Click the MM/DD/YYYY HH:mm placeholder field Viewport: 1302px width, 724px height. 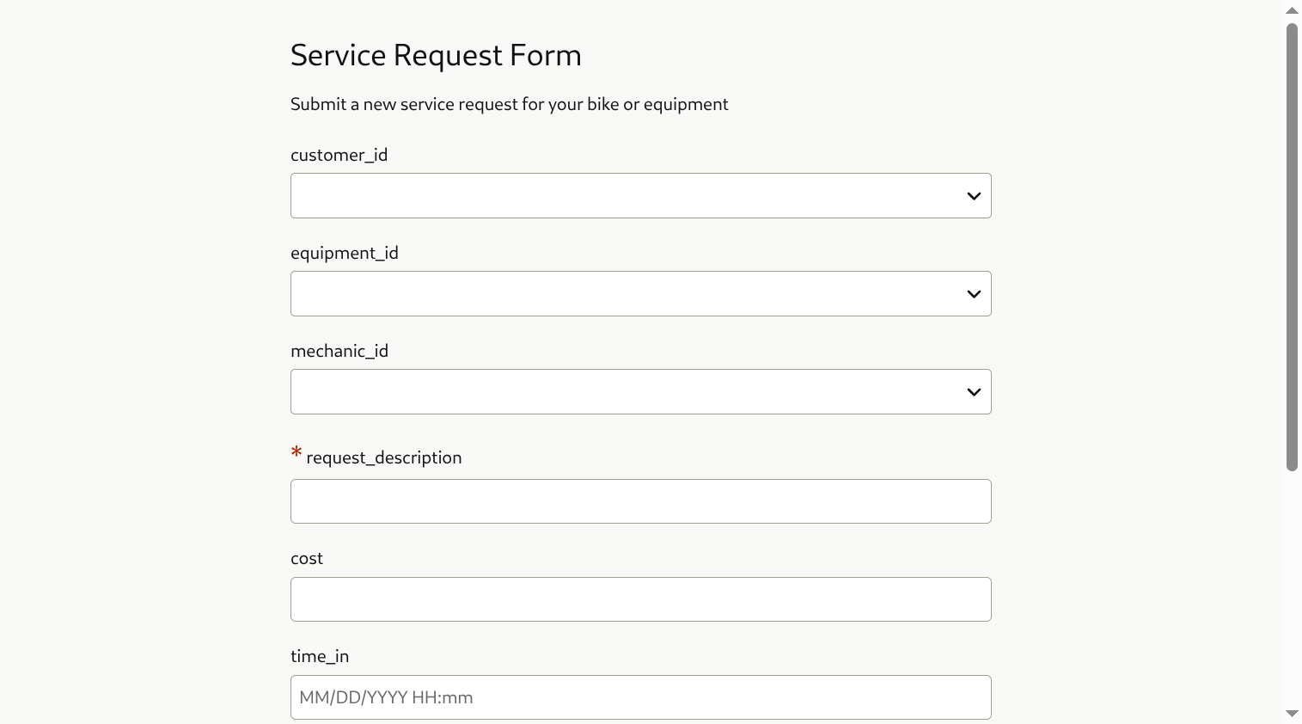pos(640,697)
